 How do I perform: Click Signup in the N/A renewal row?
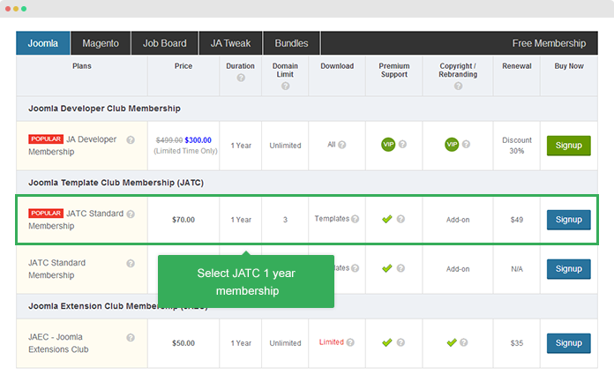click(x=569, y=269)
